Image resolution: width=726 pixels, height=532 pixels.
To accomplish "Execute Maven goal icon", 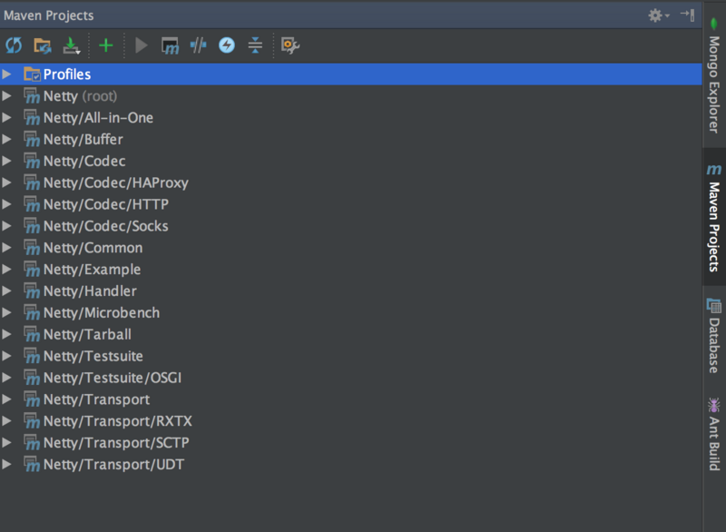I will tap(170, 45).
